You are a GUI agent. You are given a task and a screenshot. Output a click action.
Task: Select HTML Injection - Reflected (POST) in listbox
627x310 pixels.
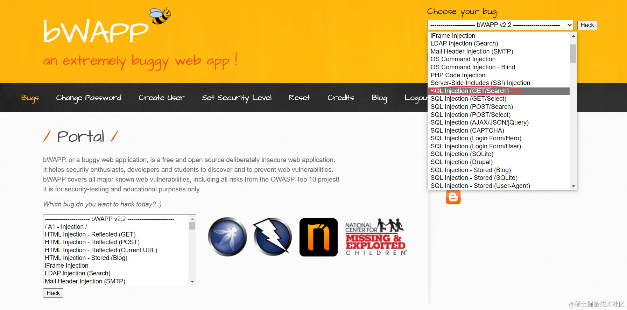pos(116,242)
